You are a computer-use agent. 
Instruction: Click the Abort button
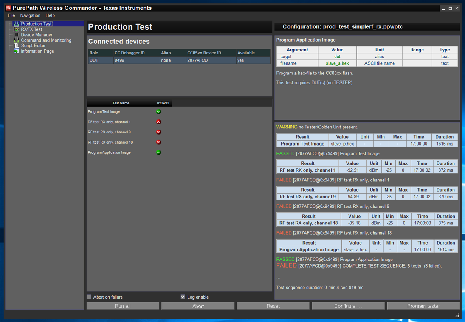pos(198,306)
